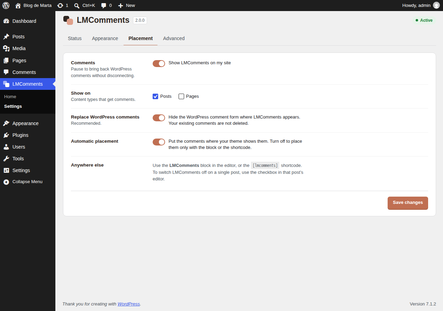
Task: Click the plus New icon
Action: tap(120, 6)
